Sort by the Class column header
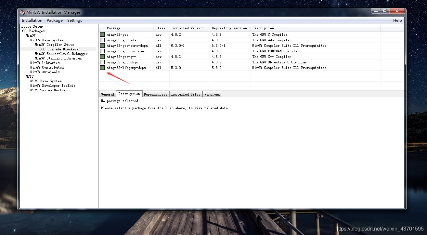Screen dimensions: 427x235 [162, 28]
